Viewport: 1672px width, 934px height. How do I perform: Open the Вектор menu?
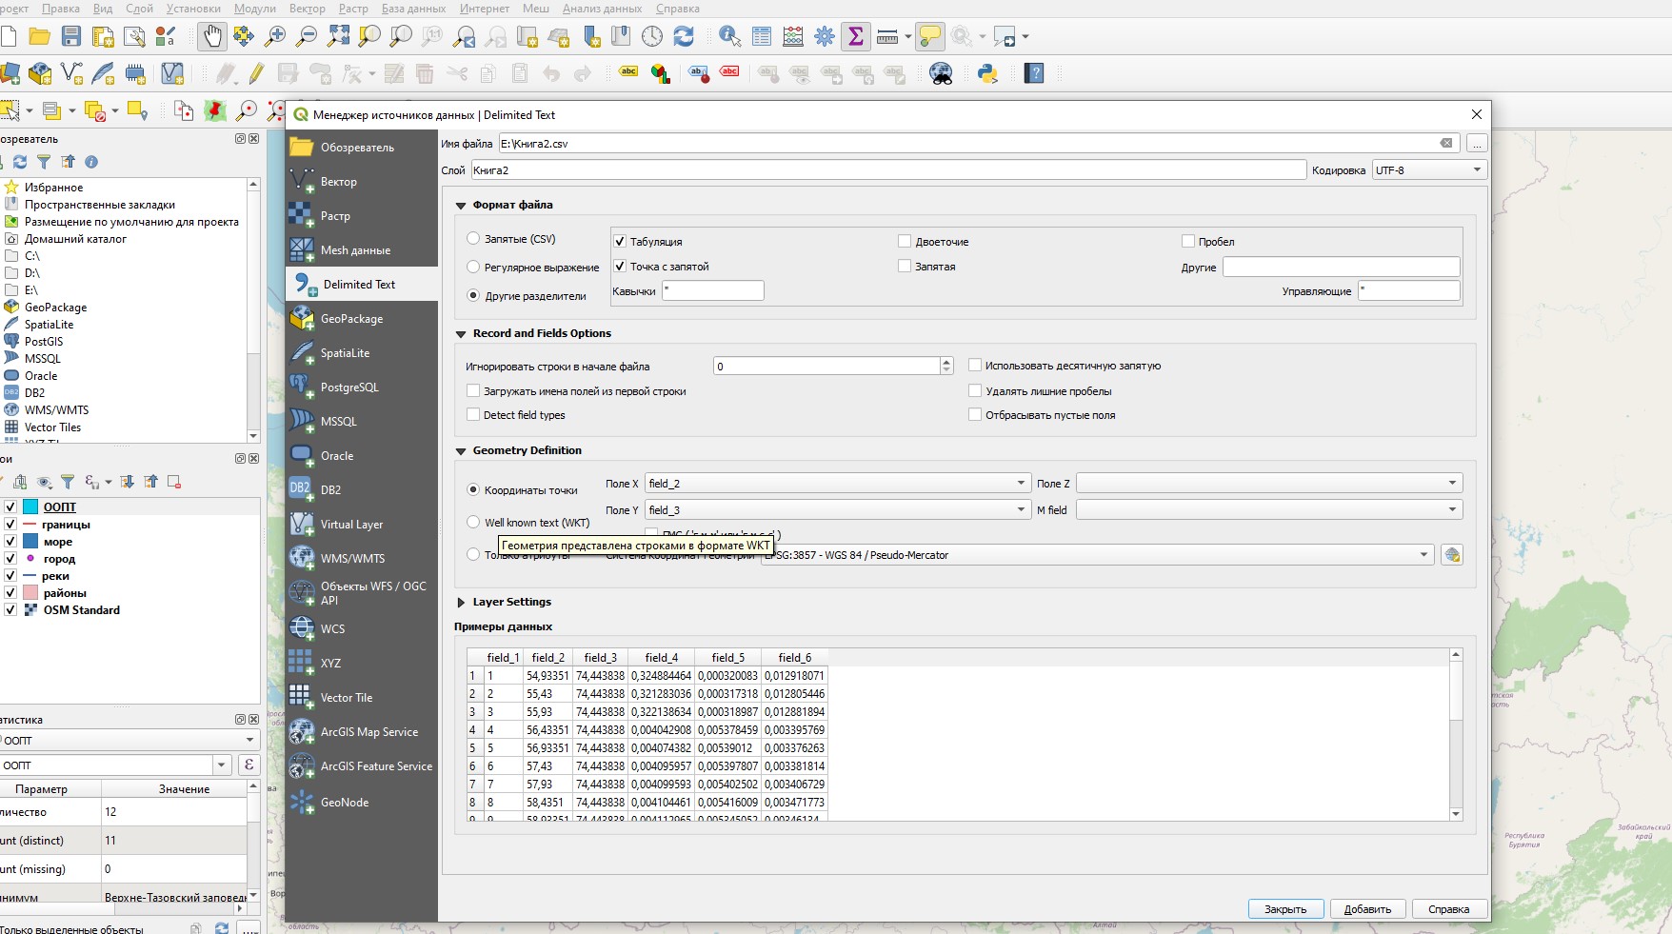[x=307, y=9]
